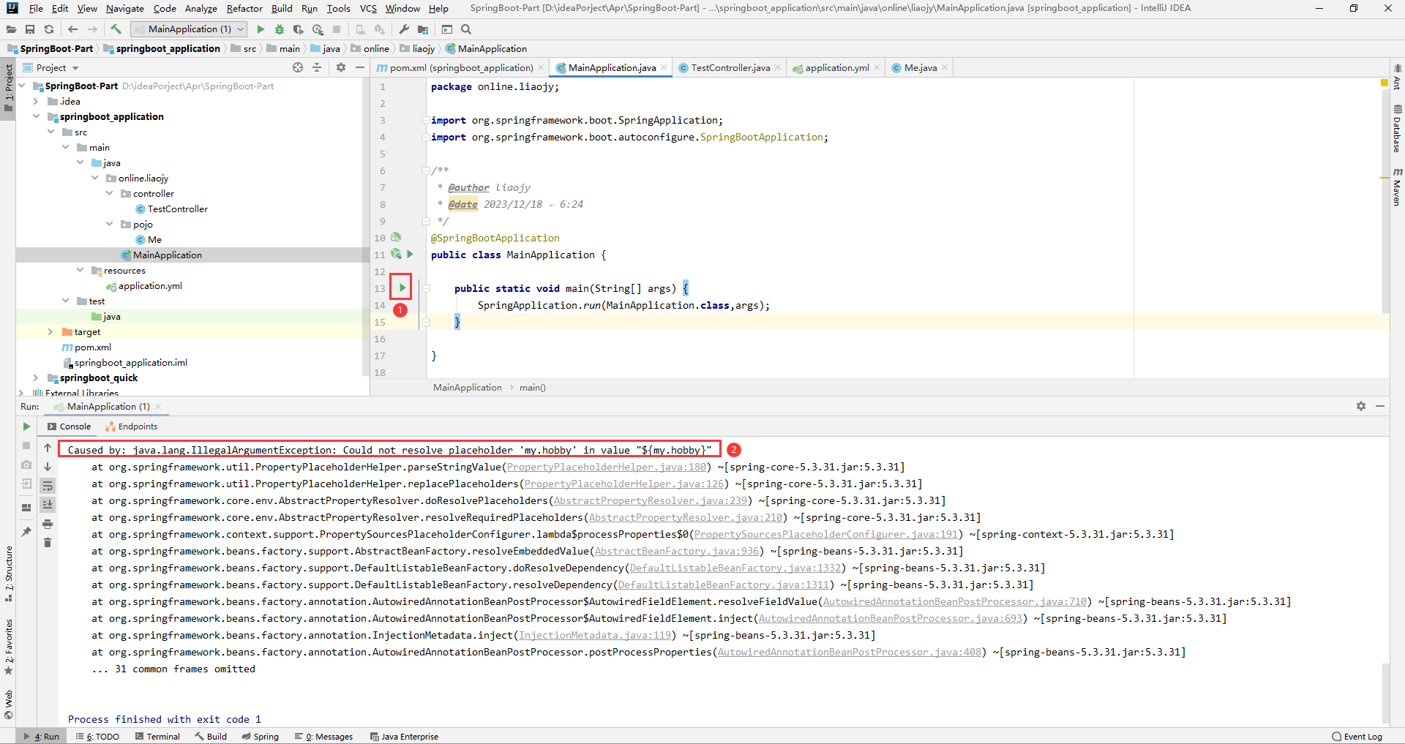This screenshot has width=1405, height=744.
Task: Collapse the springboot_application module
Action: point(36,116)
